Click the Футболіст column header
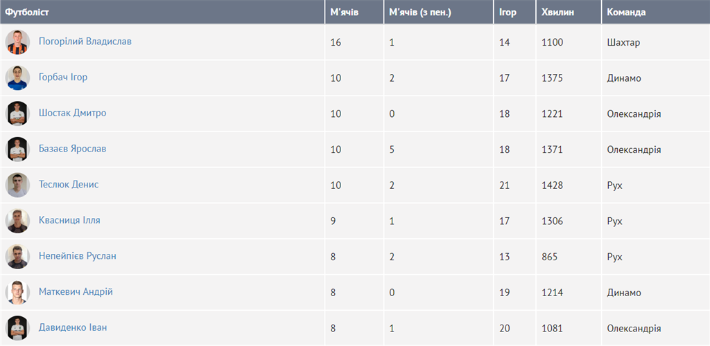 tap(28, 12)
